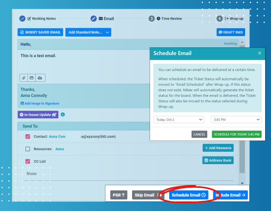The image size is (271, 211).
Task: Open the Add Standard Note dropdown
Action: (88, 32)
